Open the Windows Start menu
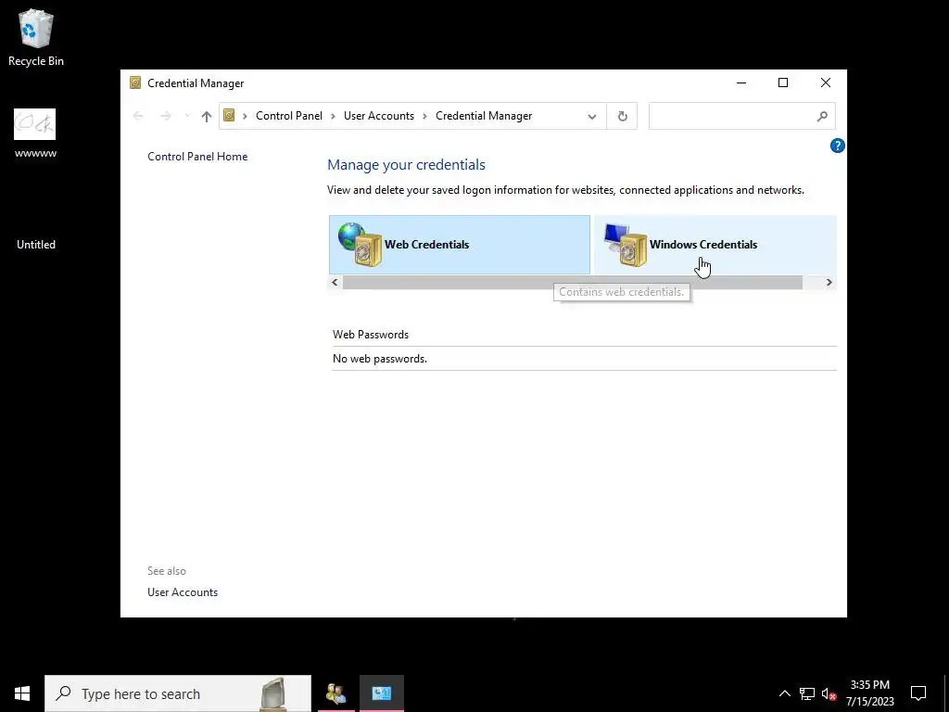Screen dimensions: 949x712 coord(22,693)
